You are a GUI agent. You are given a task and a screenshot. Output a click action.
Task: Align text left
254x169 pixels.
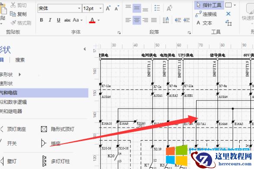pyautogui.click(x=128, y=20)
